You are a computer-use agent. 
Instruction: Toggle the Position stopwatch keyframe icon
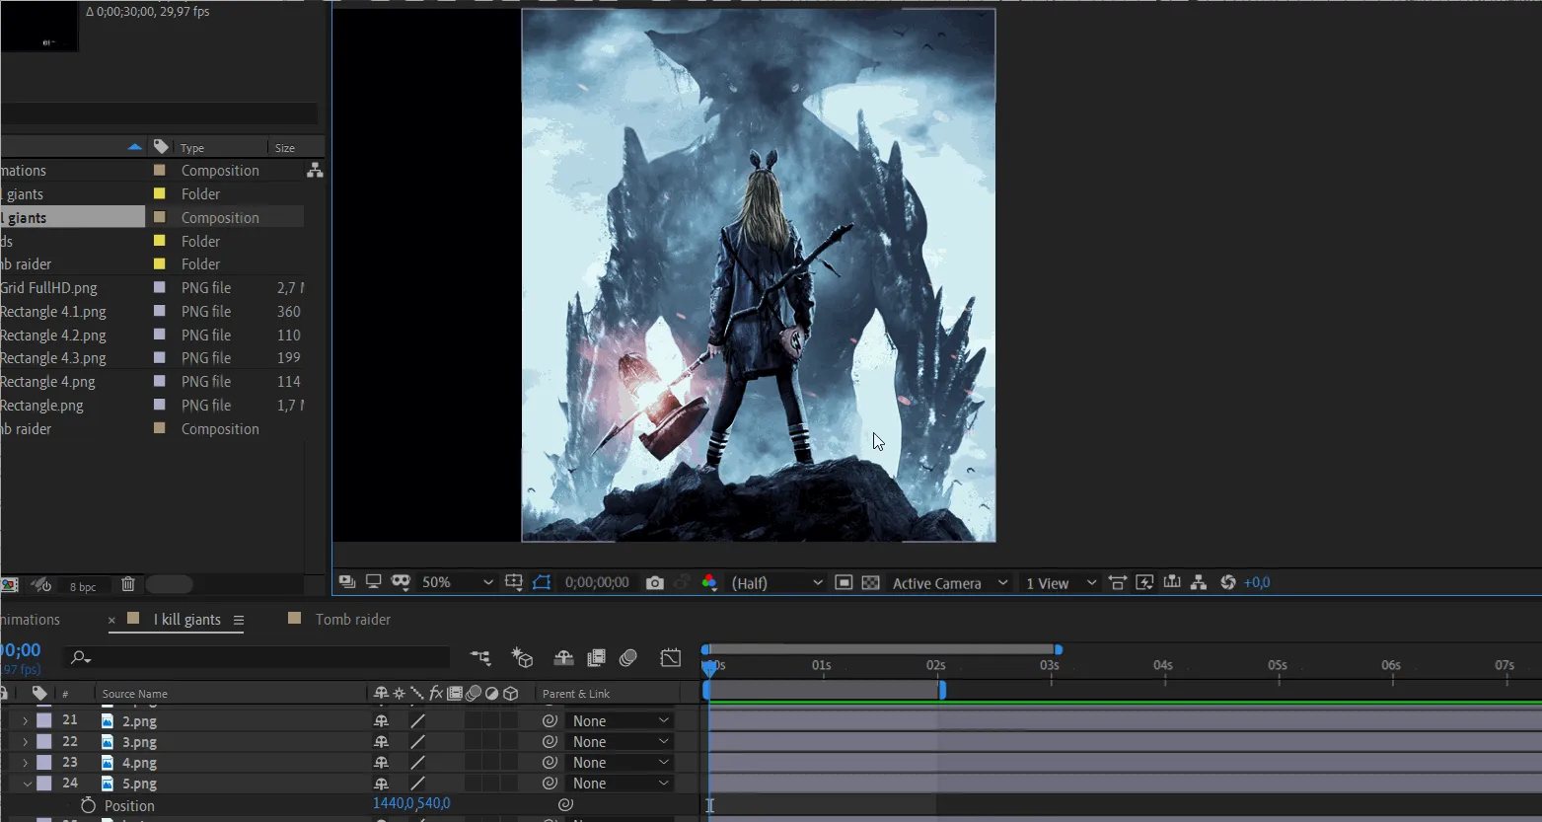[88, 805]
